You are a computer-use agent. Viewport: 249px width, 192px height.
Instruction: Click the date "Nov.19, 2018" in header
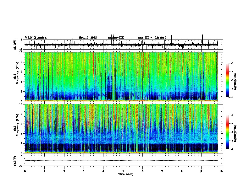(x=88, y=38)
